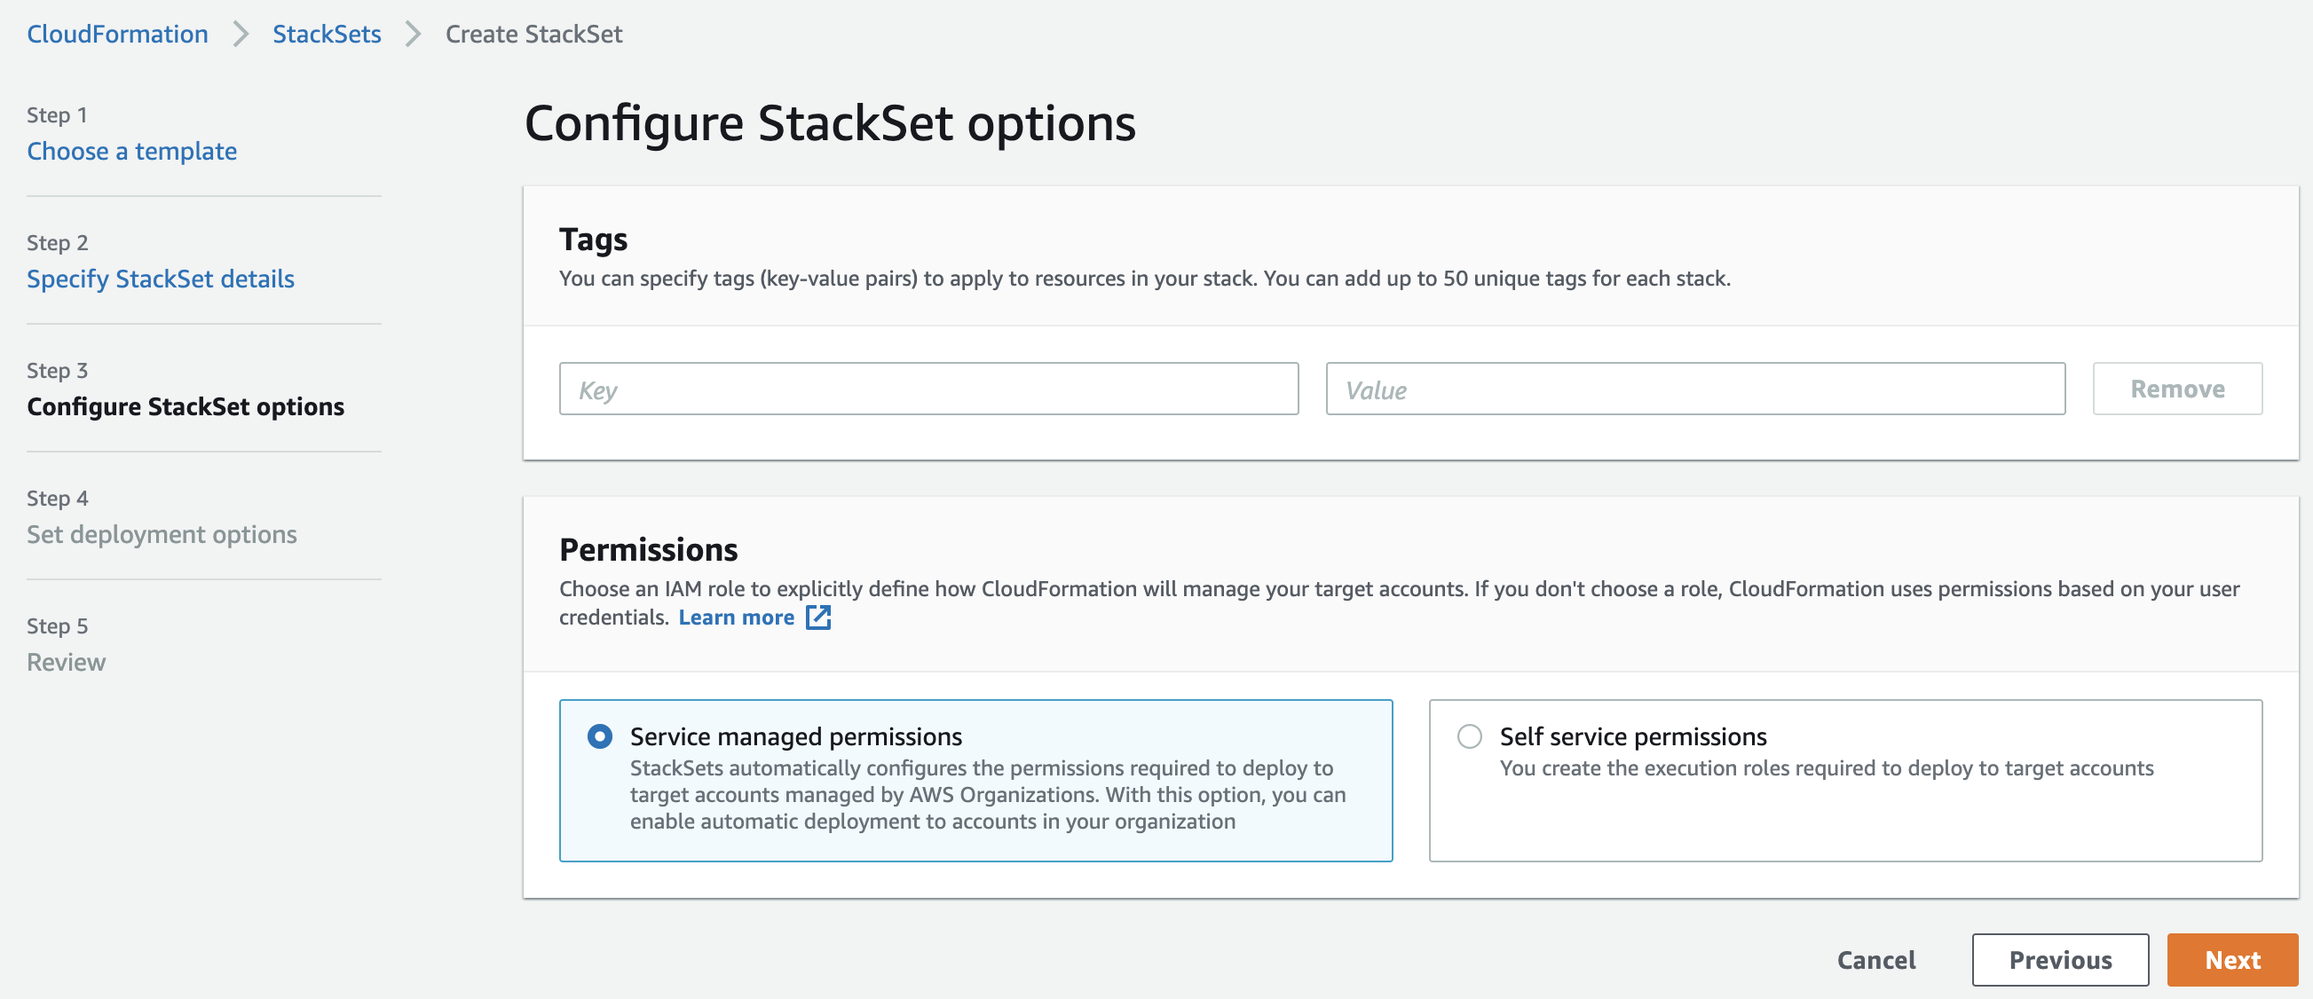Focus the tag Key input field
Screen dimensions: 2313x999
[928, 389]
